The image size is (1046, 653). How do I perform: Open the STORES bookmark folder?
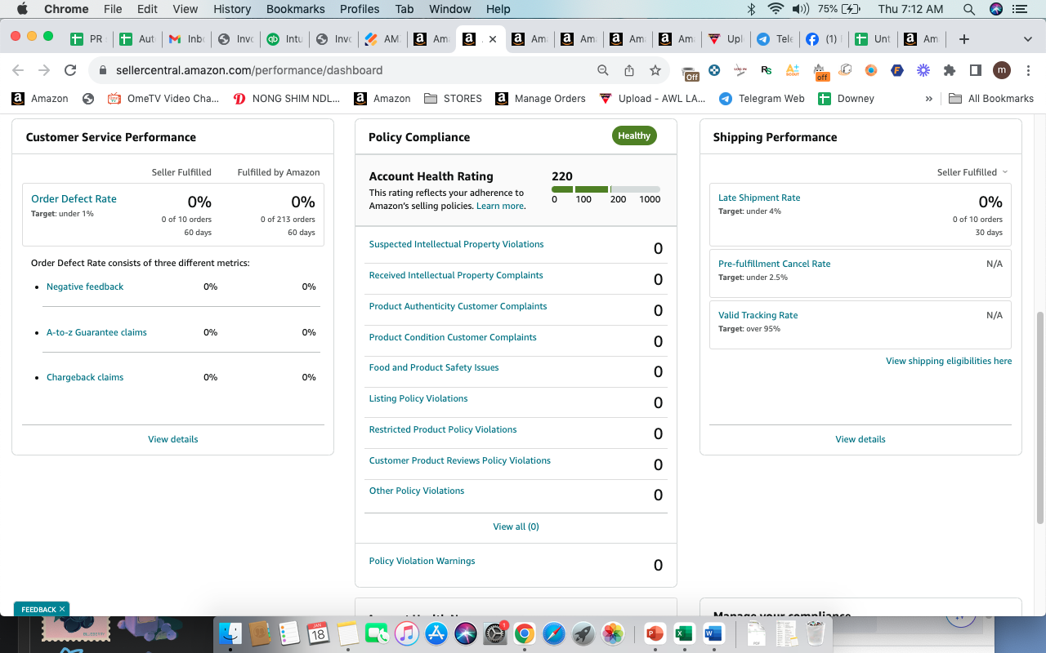[453, 98]
